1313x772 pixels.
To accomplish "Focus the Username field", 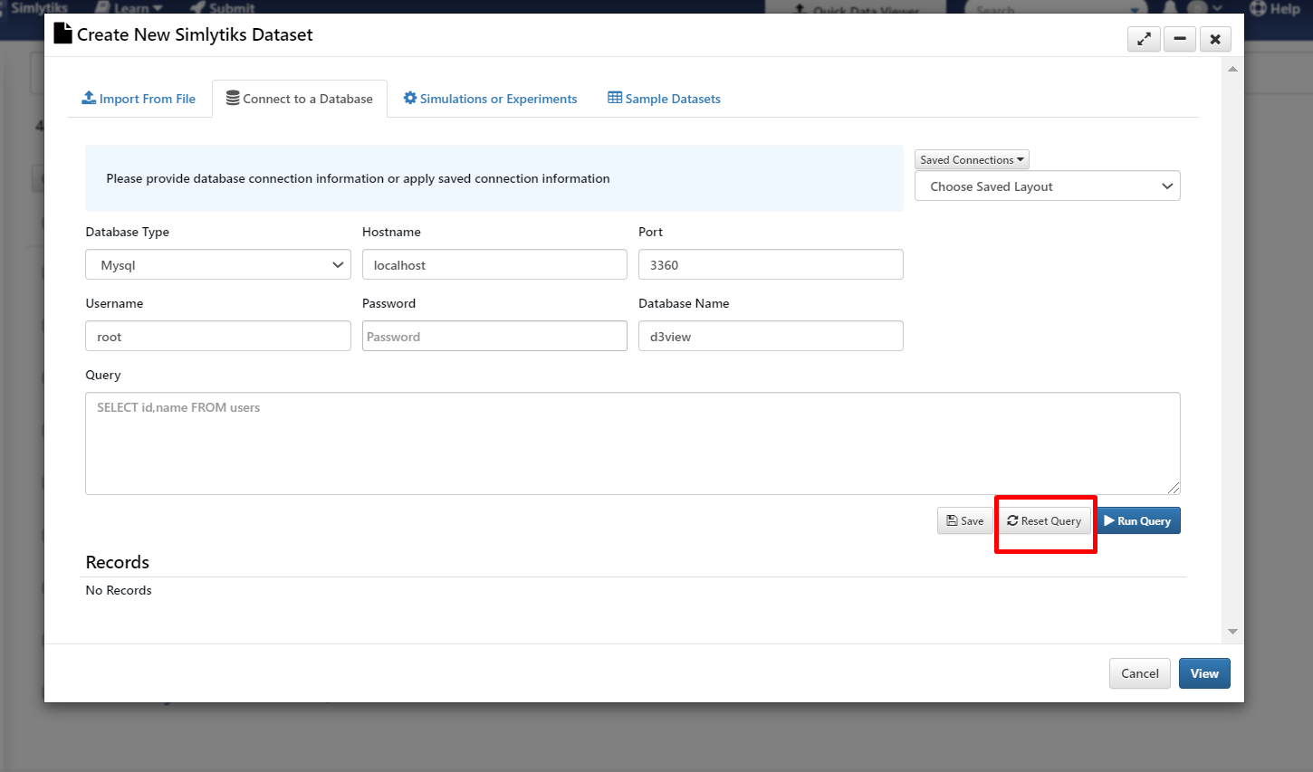I will click(218, 337).
